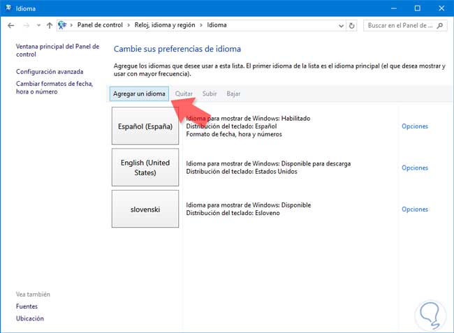Viewport: 454px width, 333px height.
Task: Click 'Cambie sus preferencias de idioma' heading
Action: (177, 49)
